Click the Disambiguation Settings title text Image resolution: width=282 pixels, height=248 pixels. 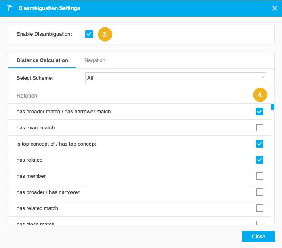pyautogui.click(x=49, y=8)
